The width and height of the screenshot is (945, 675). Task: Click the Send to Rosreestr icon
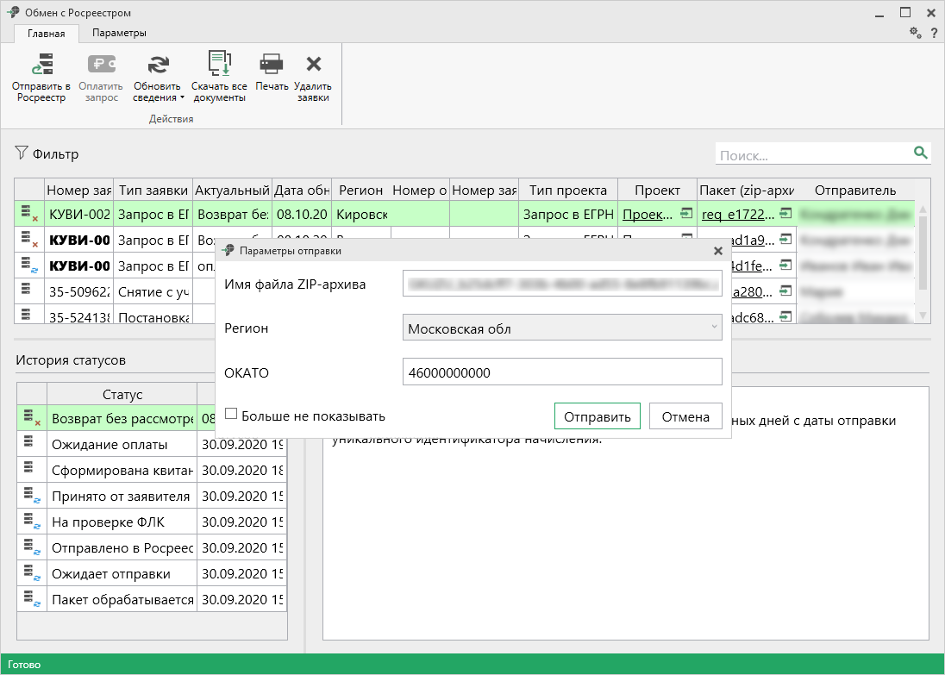(x=41, y=65)
